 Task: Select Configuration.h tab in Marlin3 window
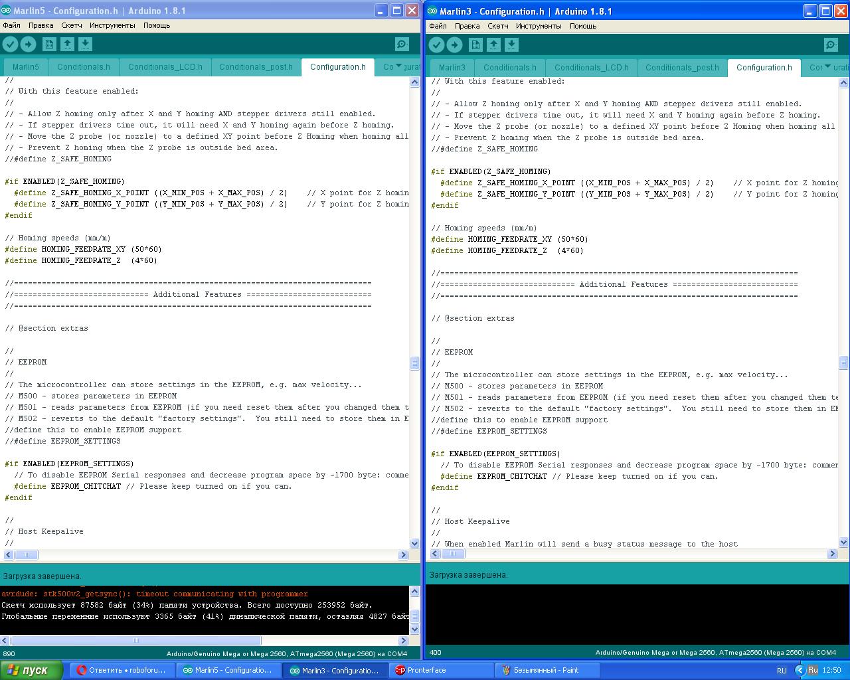tap(764, 68)
